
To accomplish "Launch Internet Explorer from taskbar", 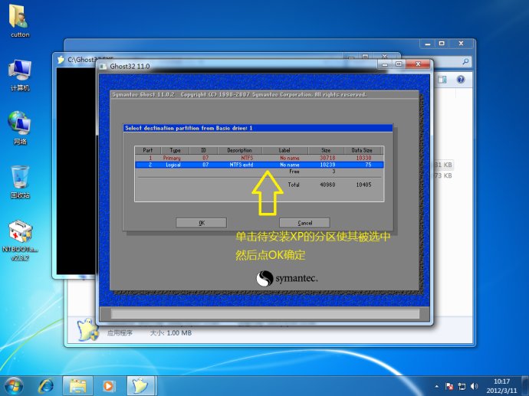I will [45, 386].
